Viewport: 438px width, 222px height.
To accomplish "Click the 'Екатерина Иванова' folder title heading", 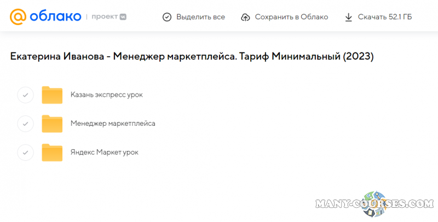I will [x=192, y=56].
